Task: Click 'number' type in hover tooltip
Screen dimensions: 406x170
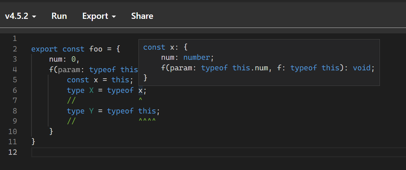Action: click(197, 57)
